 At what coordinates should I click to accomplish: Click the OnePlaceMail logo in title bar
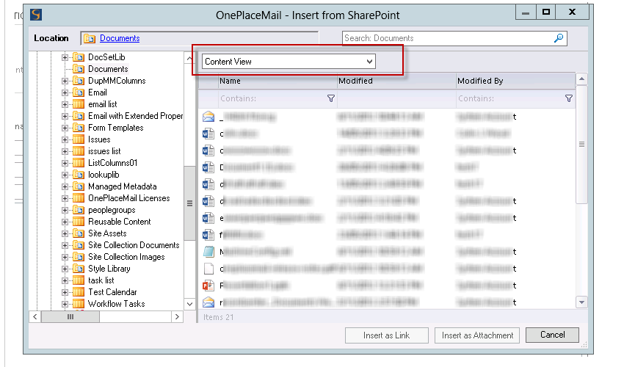[36, 15]
